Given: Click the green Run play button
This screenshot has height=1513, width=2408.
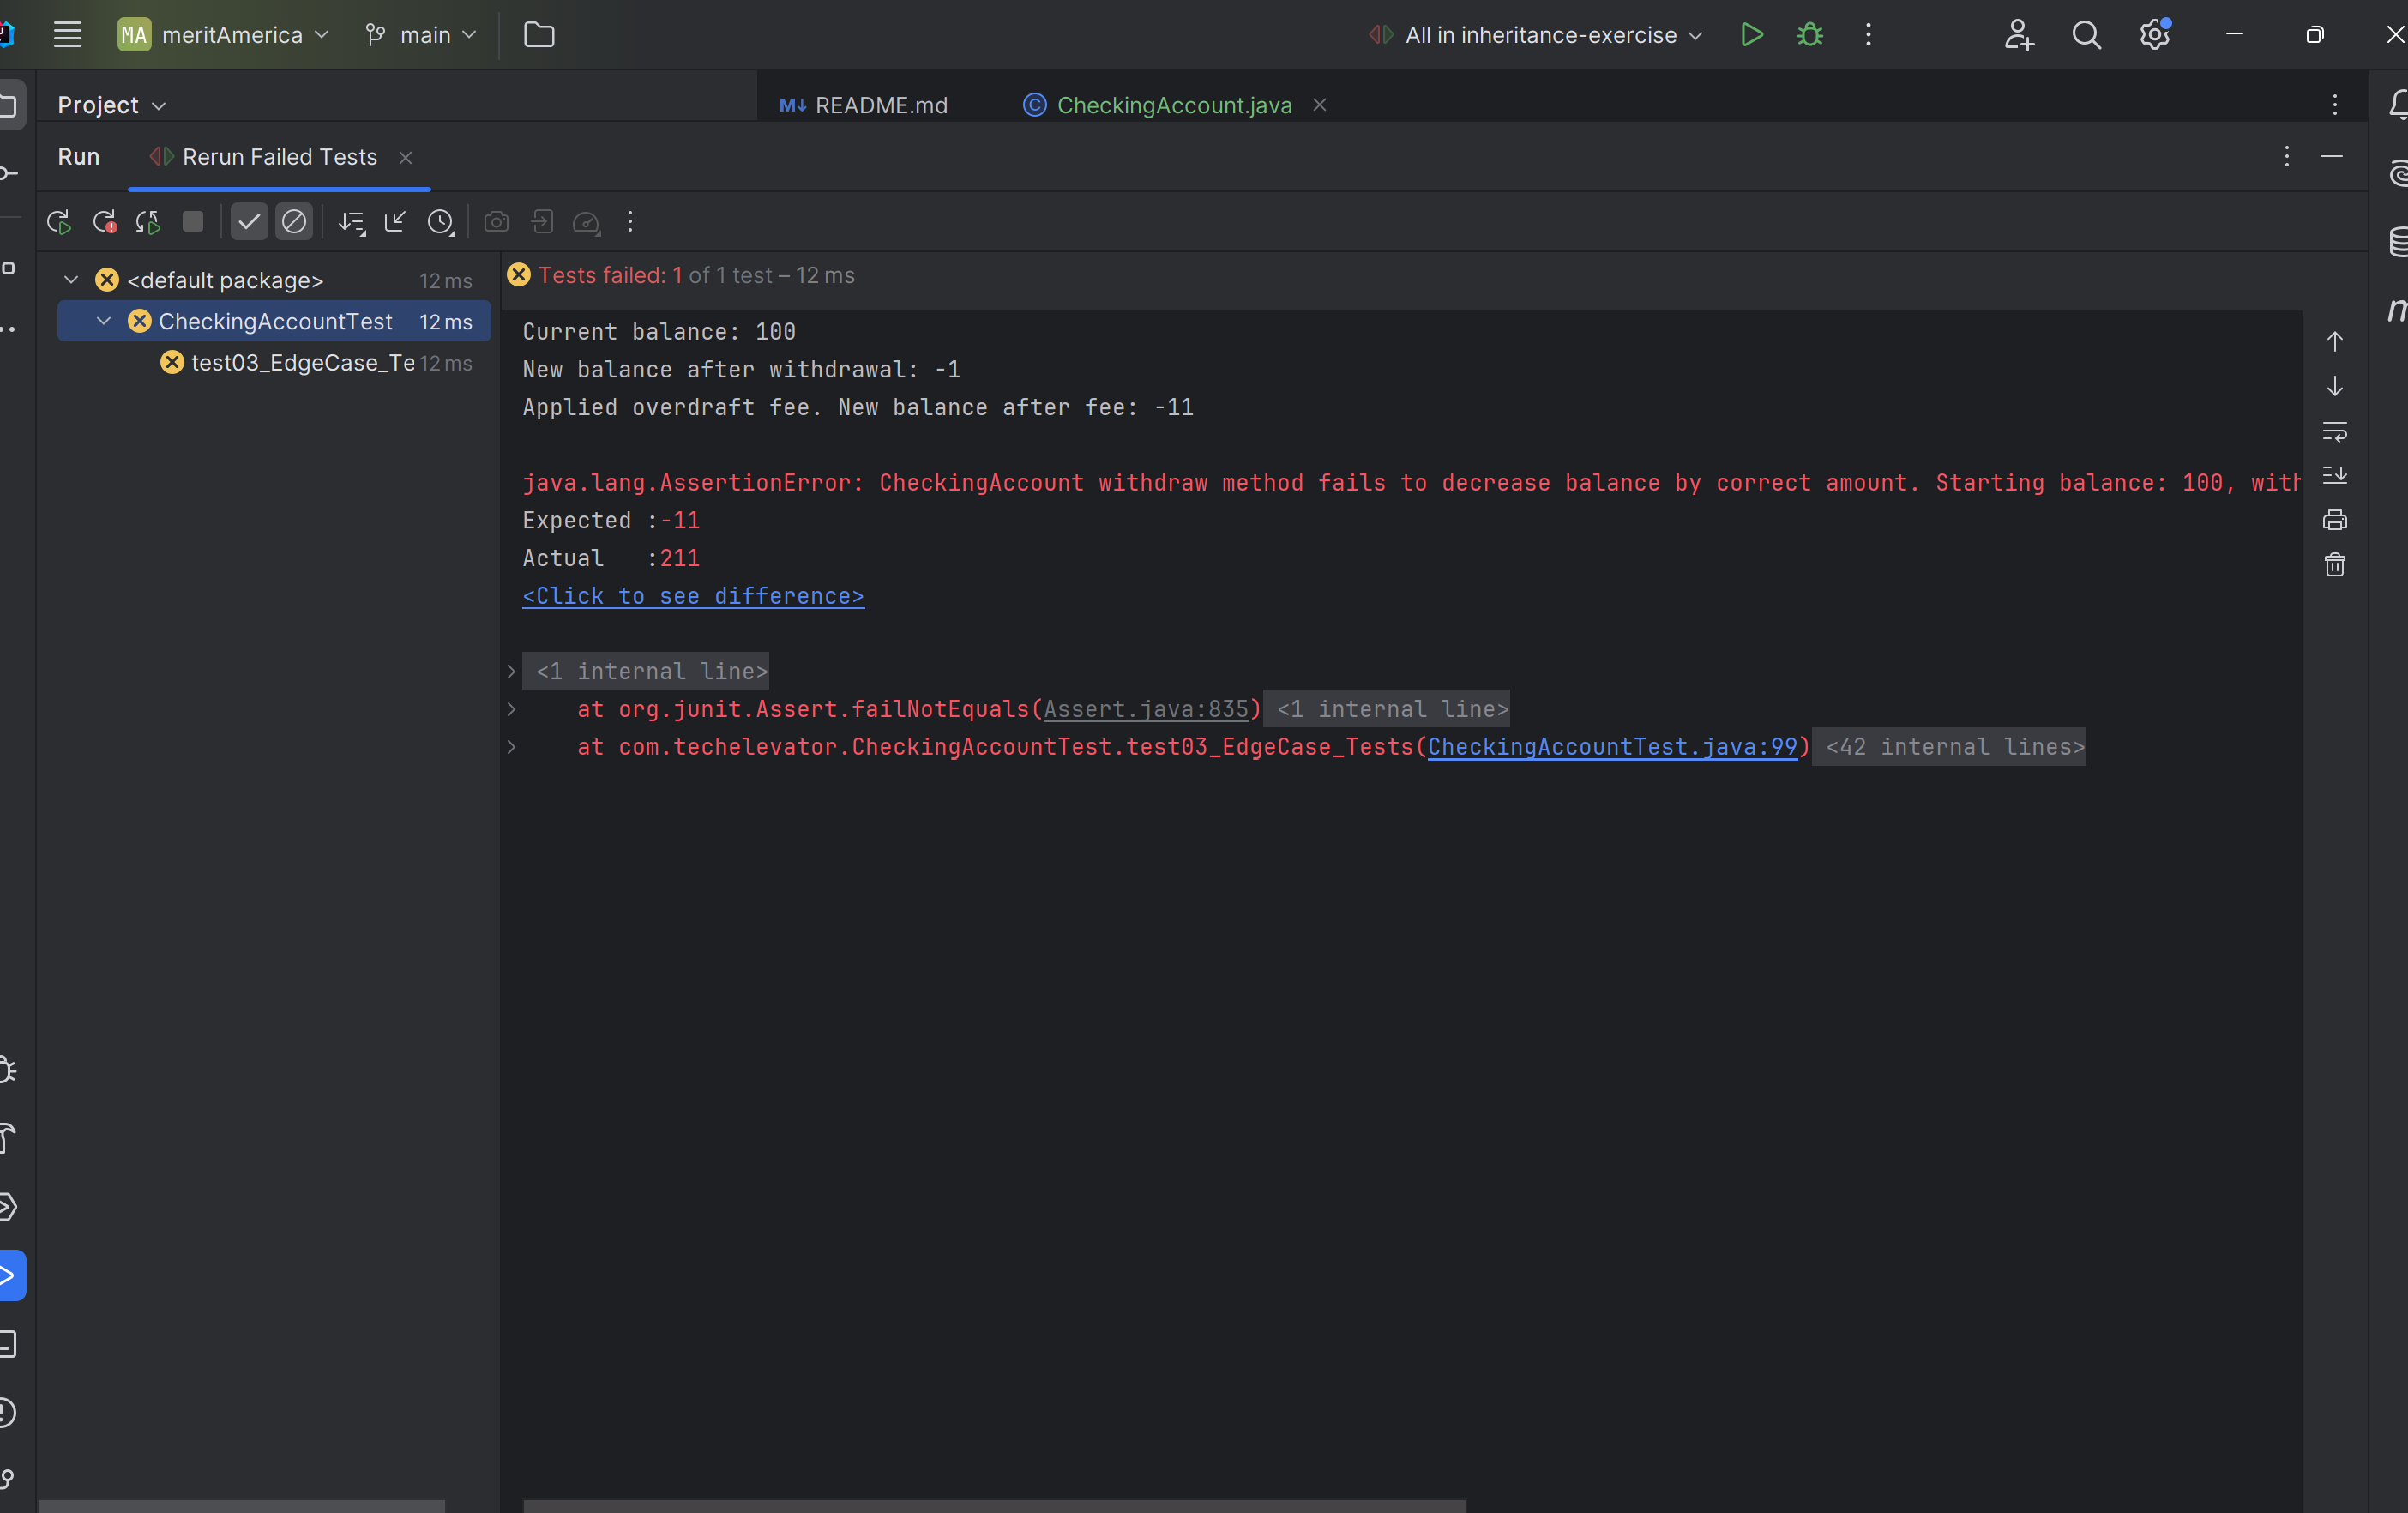Looking at the screenshot, I should 1751,35.
